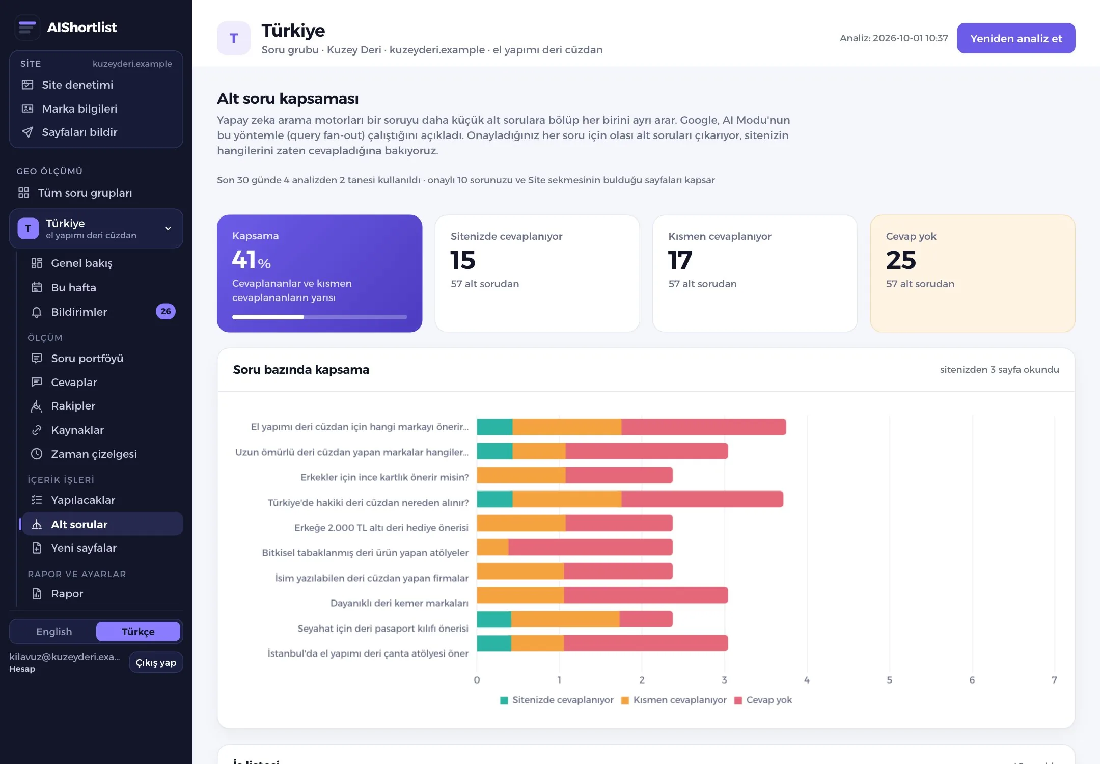This screenshot has height=764, width=1100.
Task: Click 'kuzeyderi.example' in the Site panel
Action: pyautogui.click(x=132, y=64)
